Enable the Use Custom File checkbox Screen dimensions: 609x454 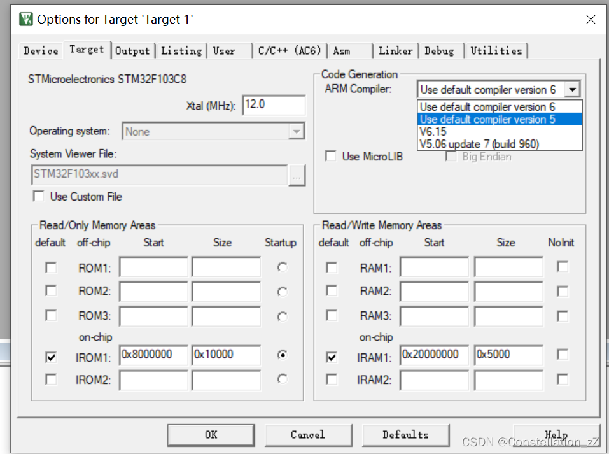(x=38, y=196)
